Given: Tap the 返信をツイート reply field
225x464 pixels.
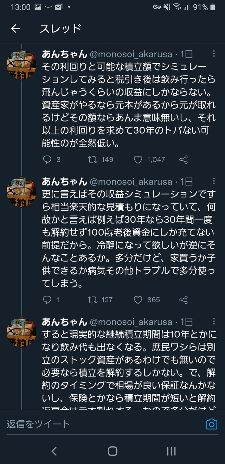Looking at the screenshot, I should click(105, 424).
